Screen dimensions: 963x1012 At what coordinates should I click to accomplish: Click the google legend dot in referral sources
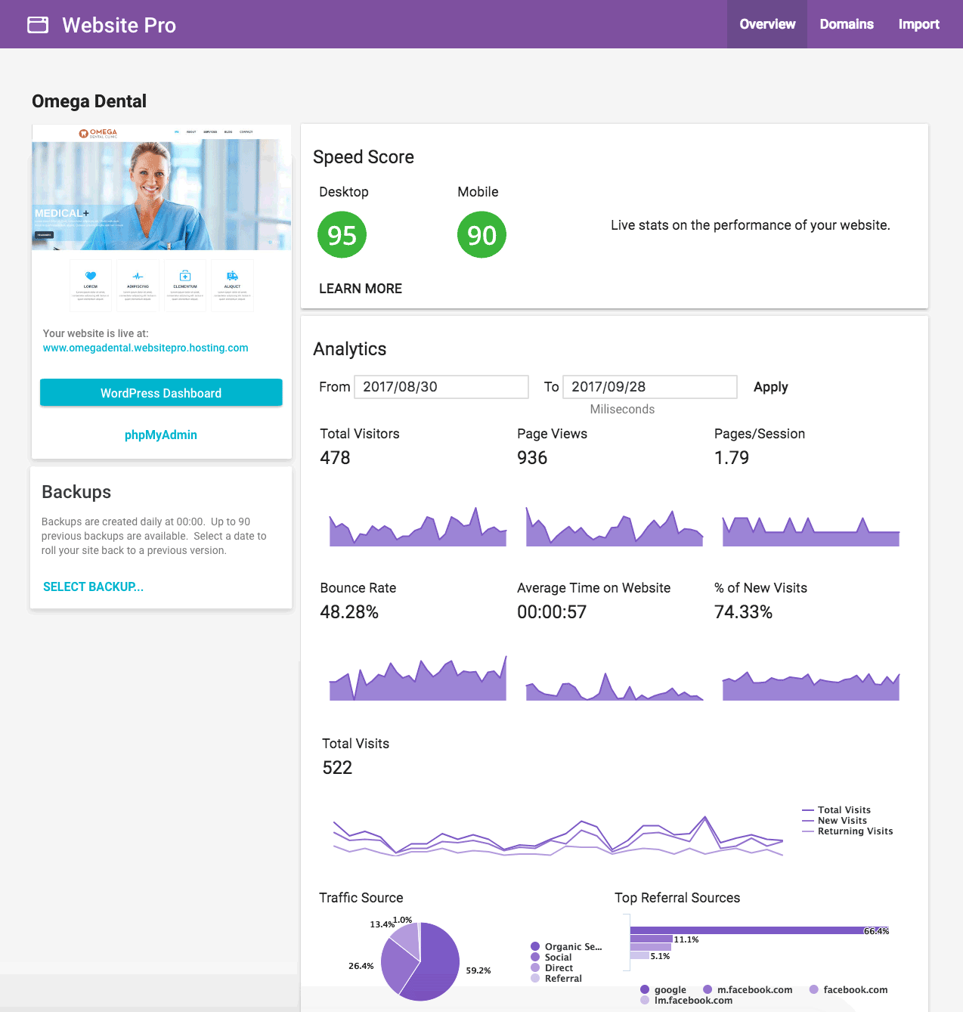click(x=645, y=989)
